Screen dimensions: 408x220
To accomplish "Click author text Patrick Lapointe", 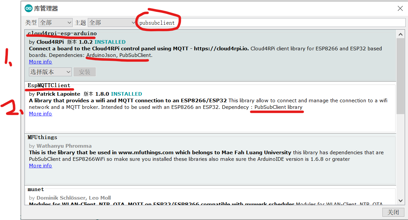I will click(x=58, y=94).
